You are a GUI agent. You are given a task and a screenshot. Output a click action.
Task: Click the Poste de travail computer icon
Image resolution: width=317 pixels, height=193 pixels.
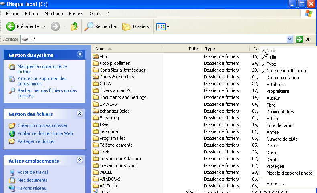pos(12,172)
